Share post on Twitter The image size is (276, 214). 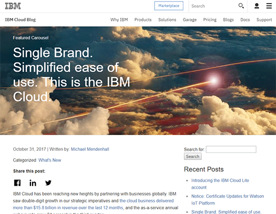tap(48, 183)
